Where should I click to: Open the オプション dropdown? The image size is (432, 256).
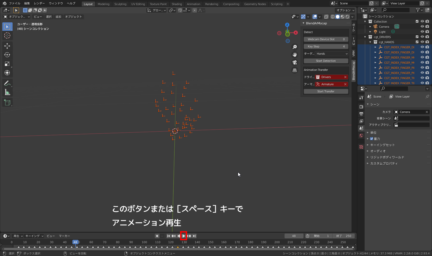[345, 10]
